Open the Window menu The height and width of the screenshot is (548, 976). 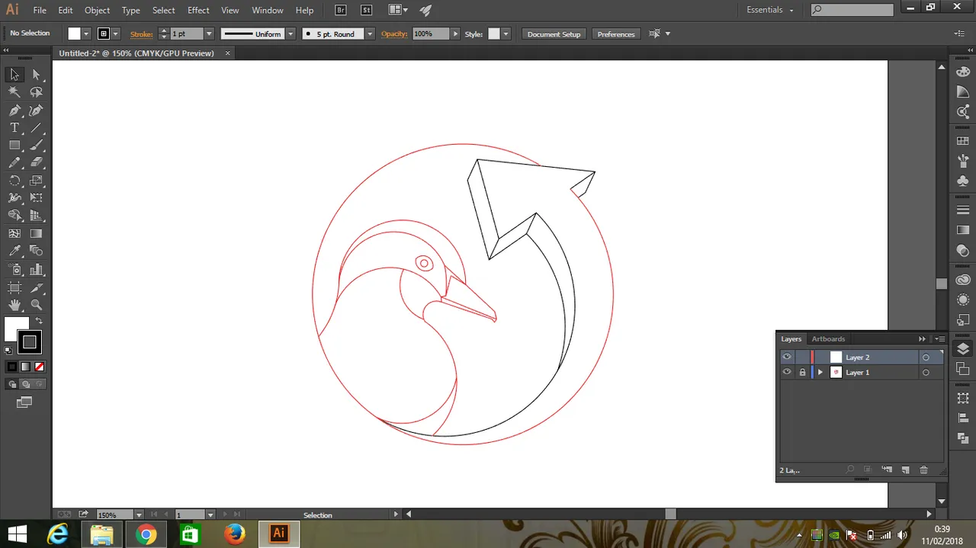(x=268, y=10)
